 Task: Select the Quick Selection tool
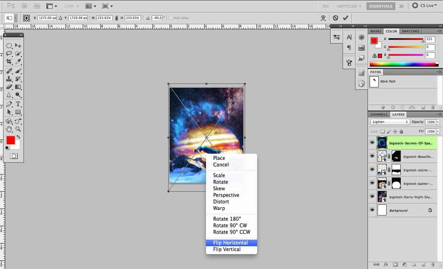point(18,54)
